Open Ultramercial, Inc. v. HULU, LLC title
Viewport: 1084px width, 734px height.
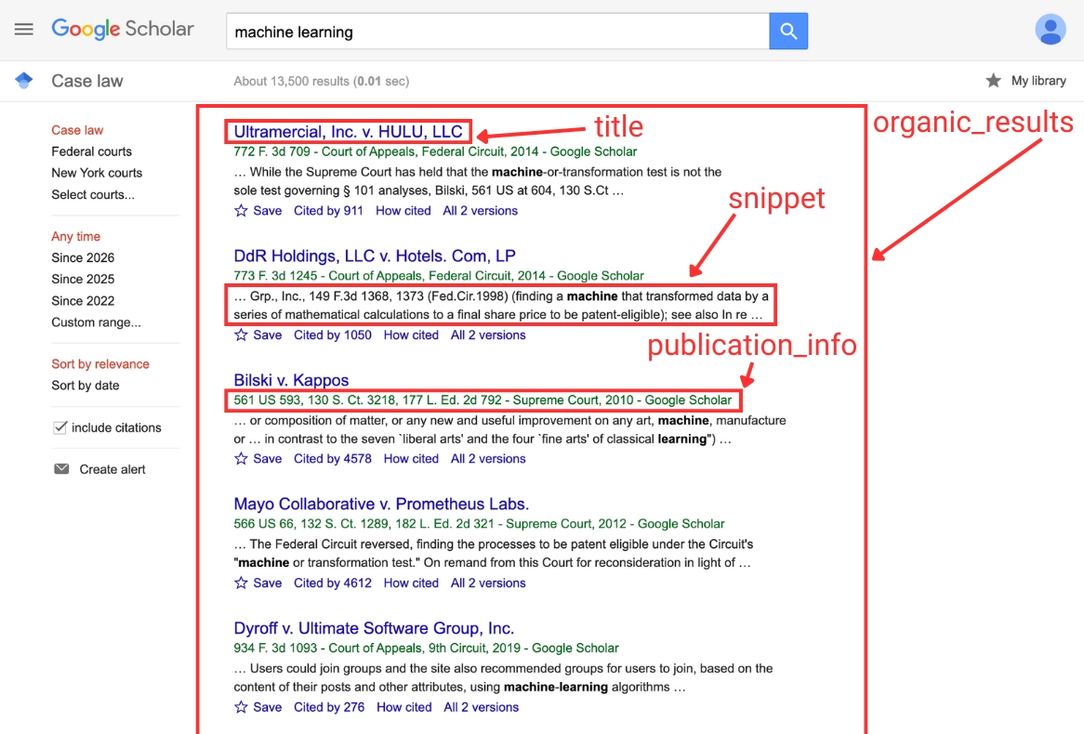point(348,131)
